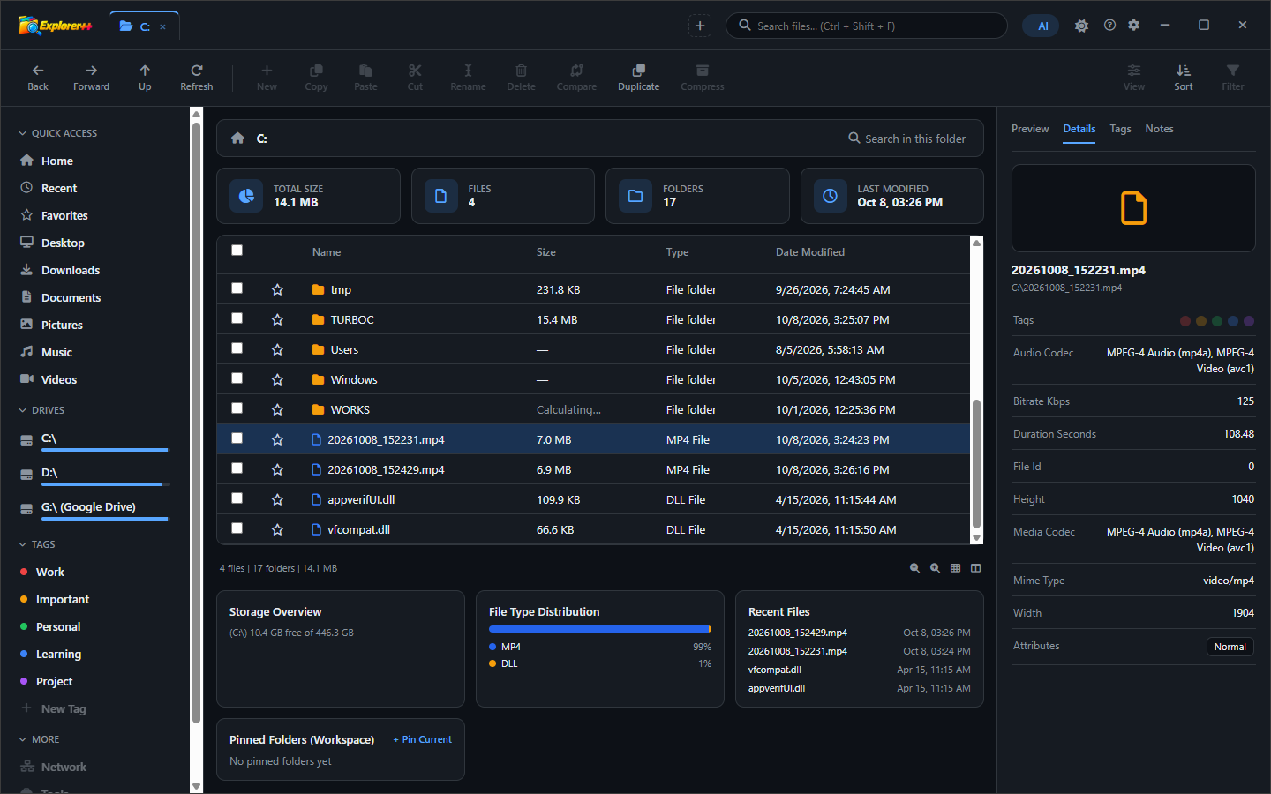Go Up one folder level
The height and width of the screenshot is (794, 1271).
click(145, 78)
